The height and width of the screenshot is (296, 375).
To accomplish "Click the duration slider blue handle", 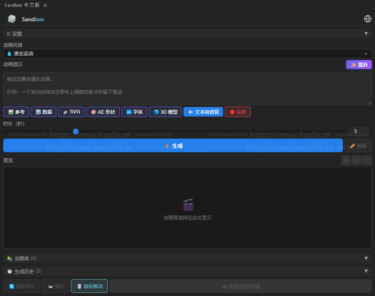I will click(x=76, y=131).
